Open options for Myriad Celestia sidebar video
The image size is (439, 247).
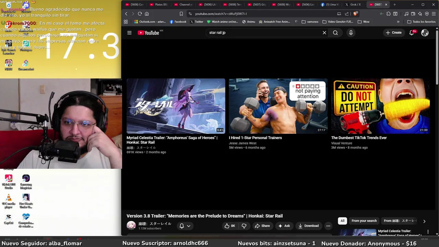428,232
